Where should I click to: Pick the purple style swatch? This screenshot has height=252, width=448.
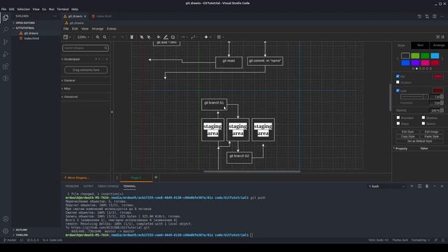pyautogui.click(x=415, y=63)
